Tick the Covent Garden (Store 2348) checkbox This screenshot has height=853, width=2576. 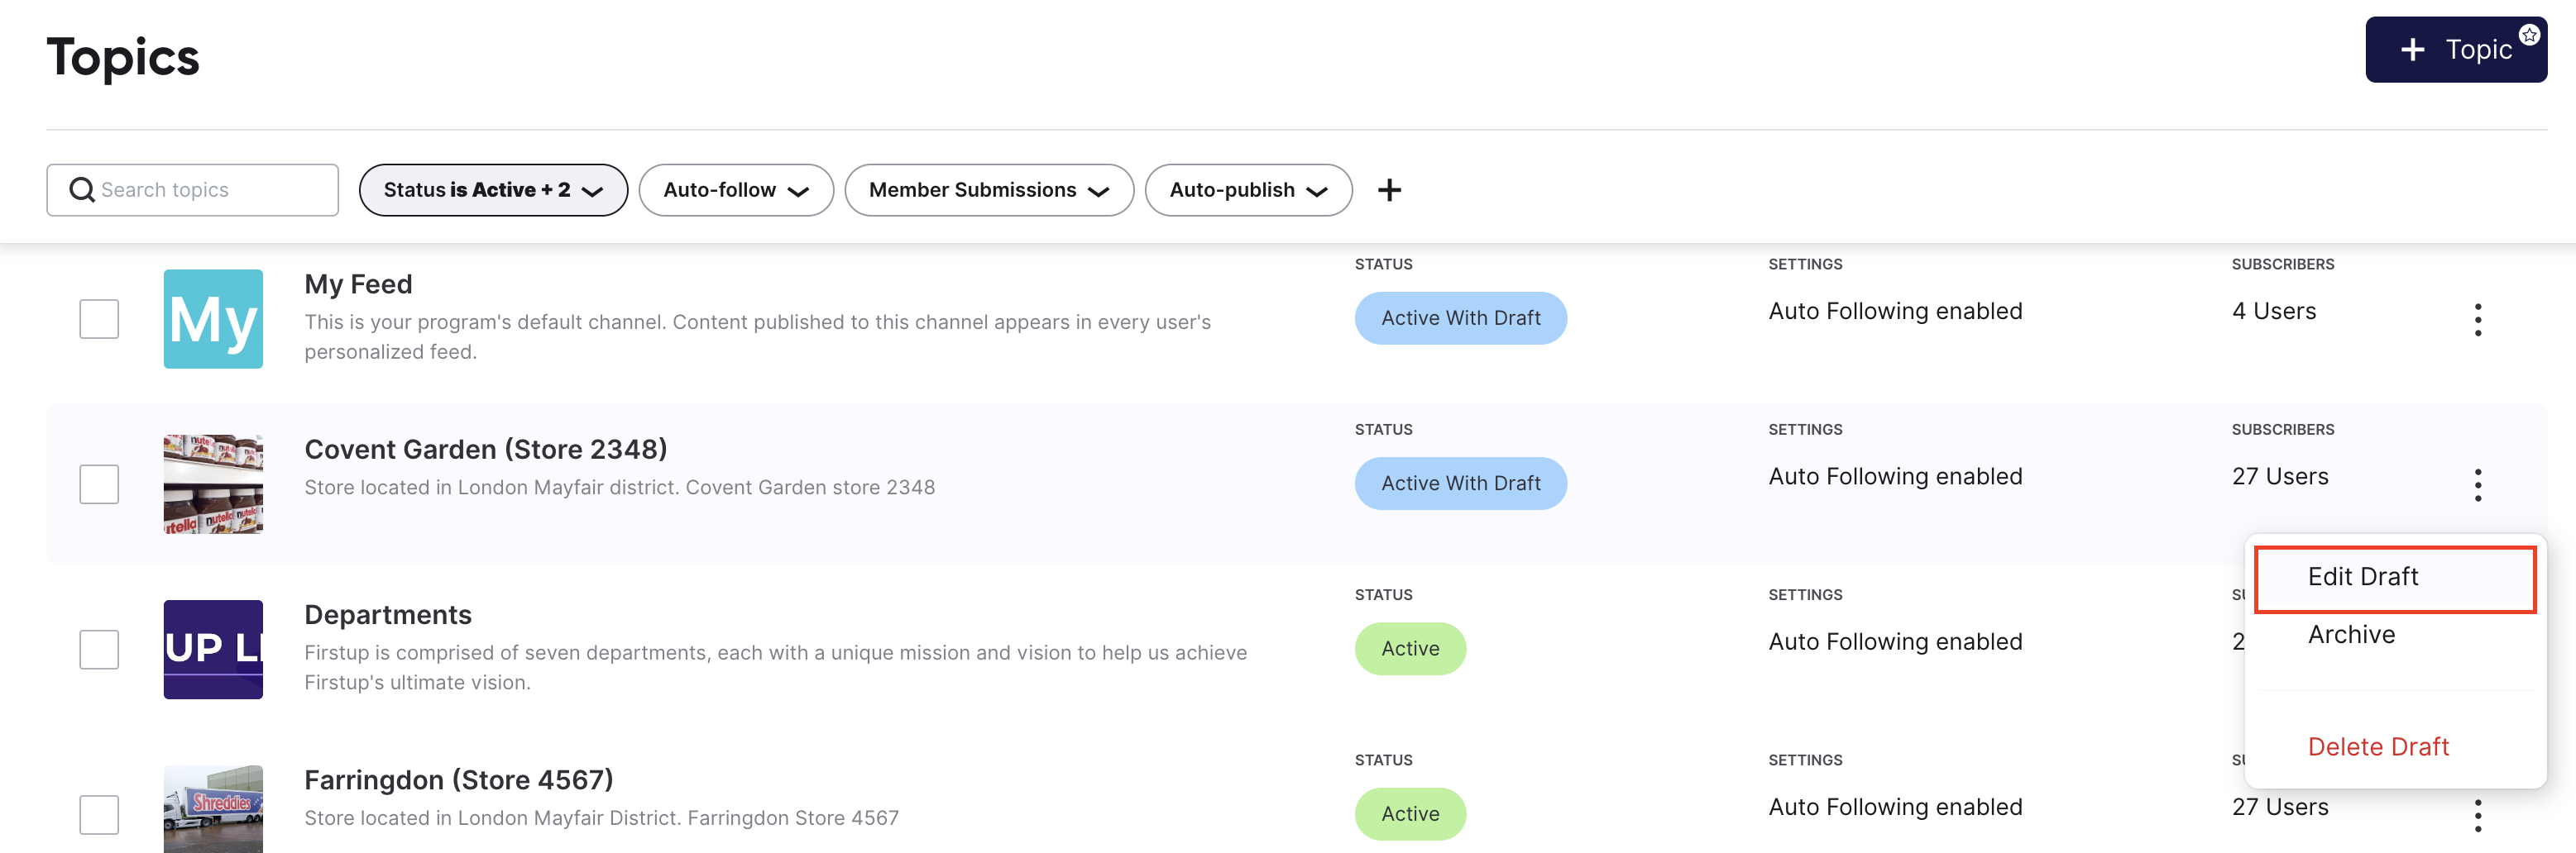[x=99, y=484]
